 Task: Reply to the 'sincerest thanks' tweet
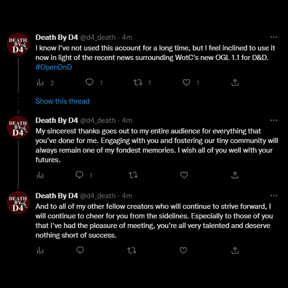79,175
